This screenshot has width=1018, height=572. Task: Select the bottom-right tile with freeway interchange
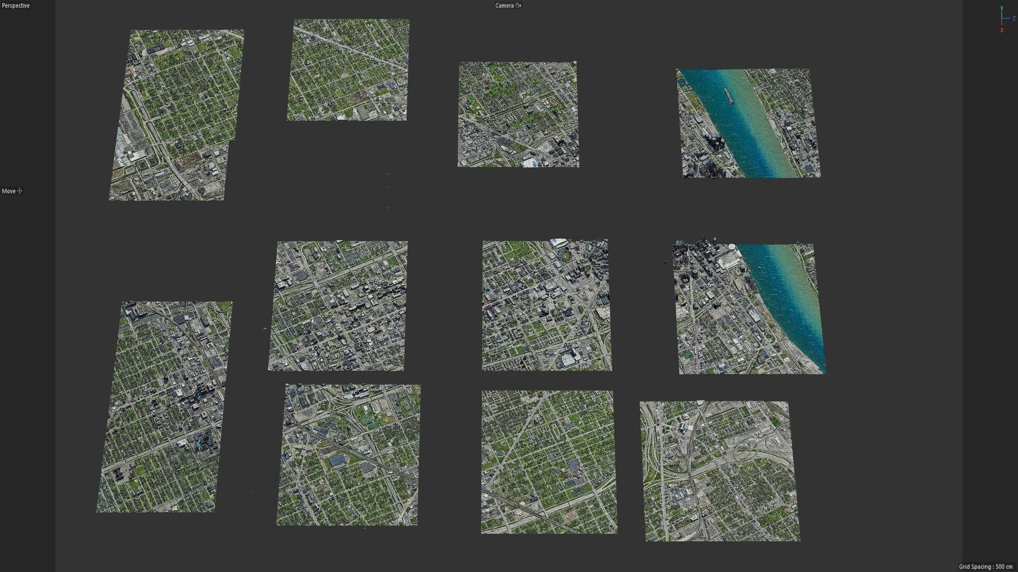point(720,471)
